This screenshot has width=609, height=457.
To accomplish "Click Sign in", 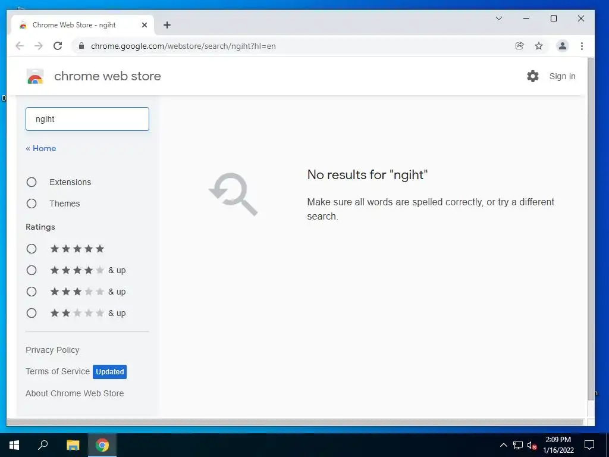I will 562,76.
